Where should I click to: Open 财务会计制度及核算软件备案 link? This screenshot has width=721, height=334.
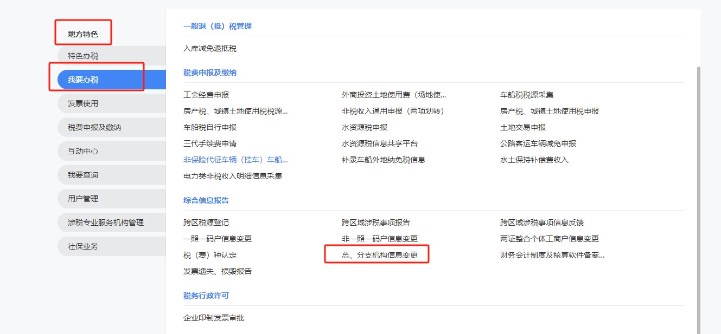[552, 255]
